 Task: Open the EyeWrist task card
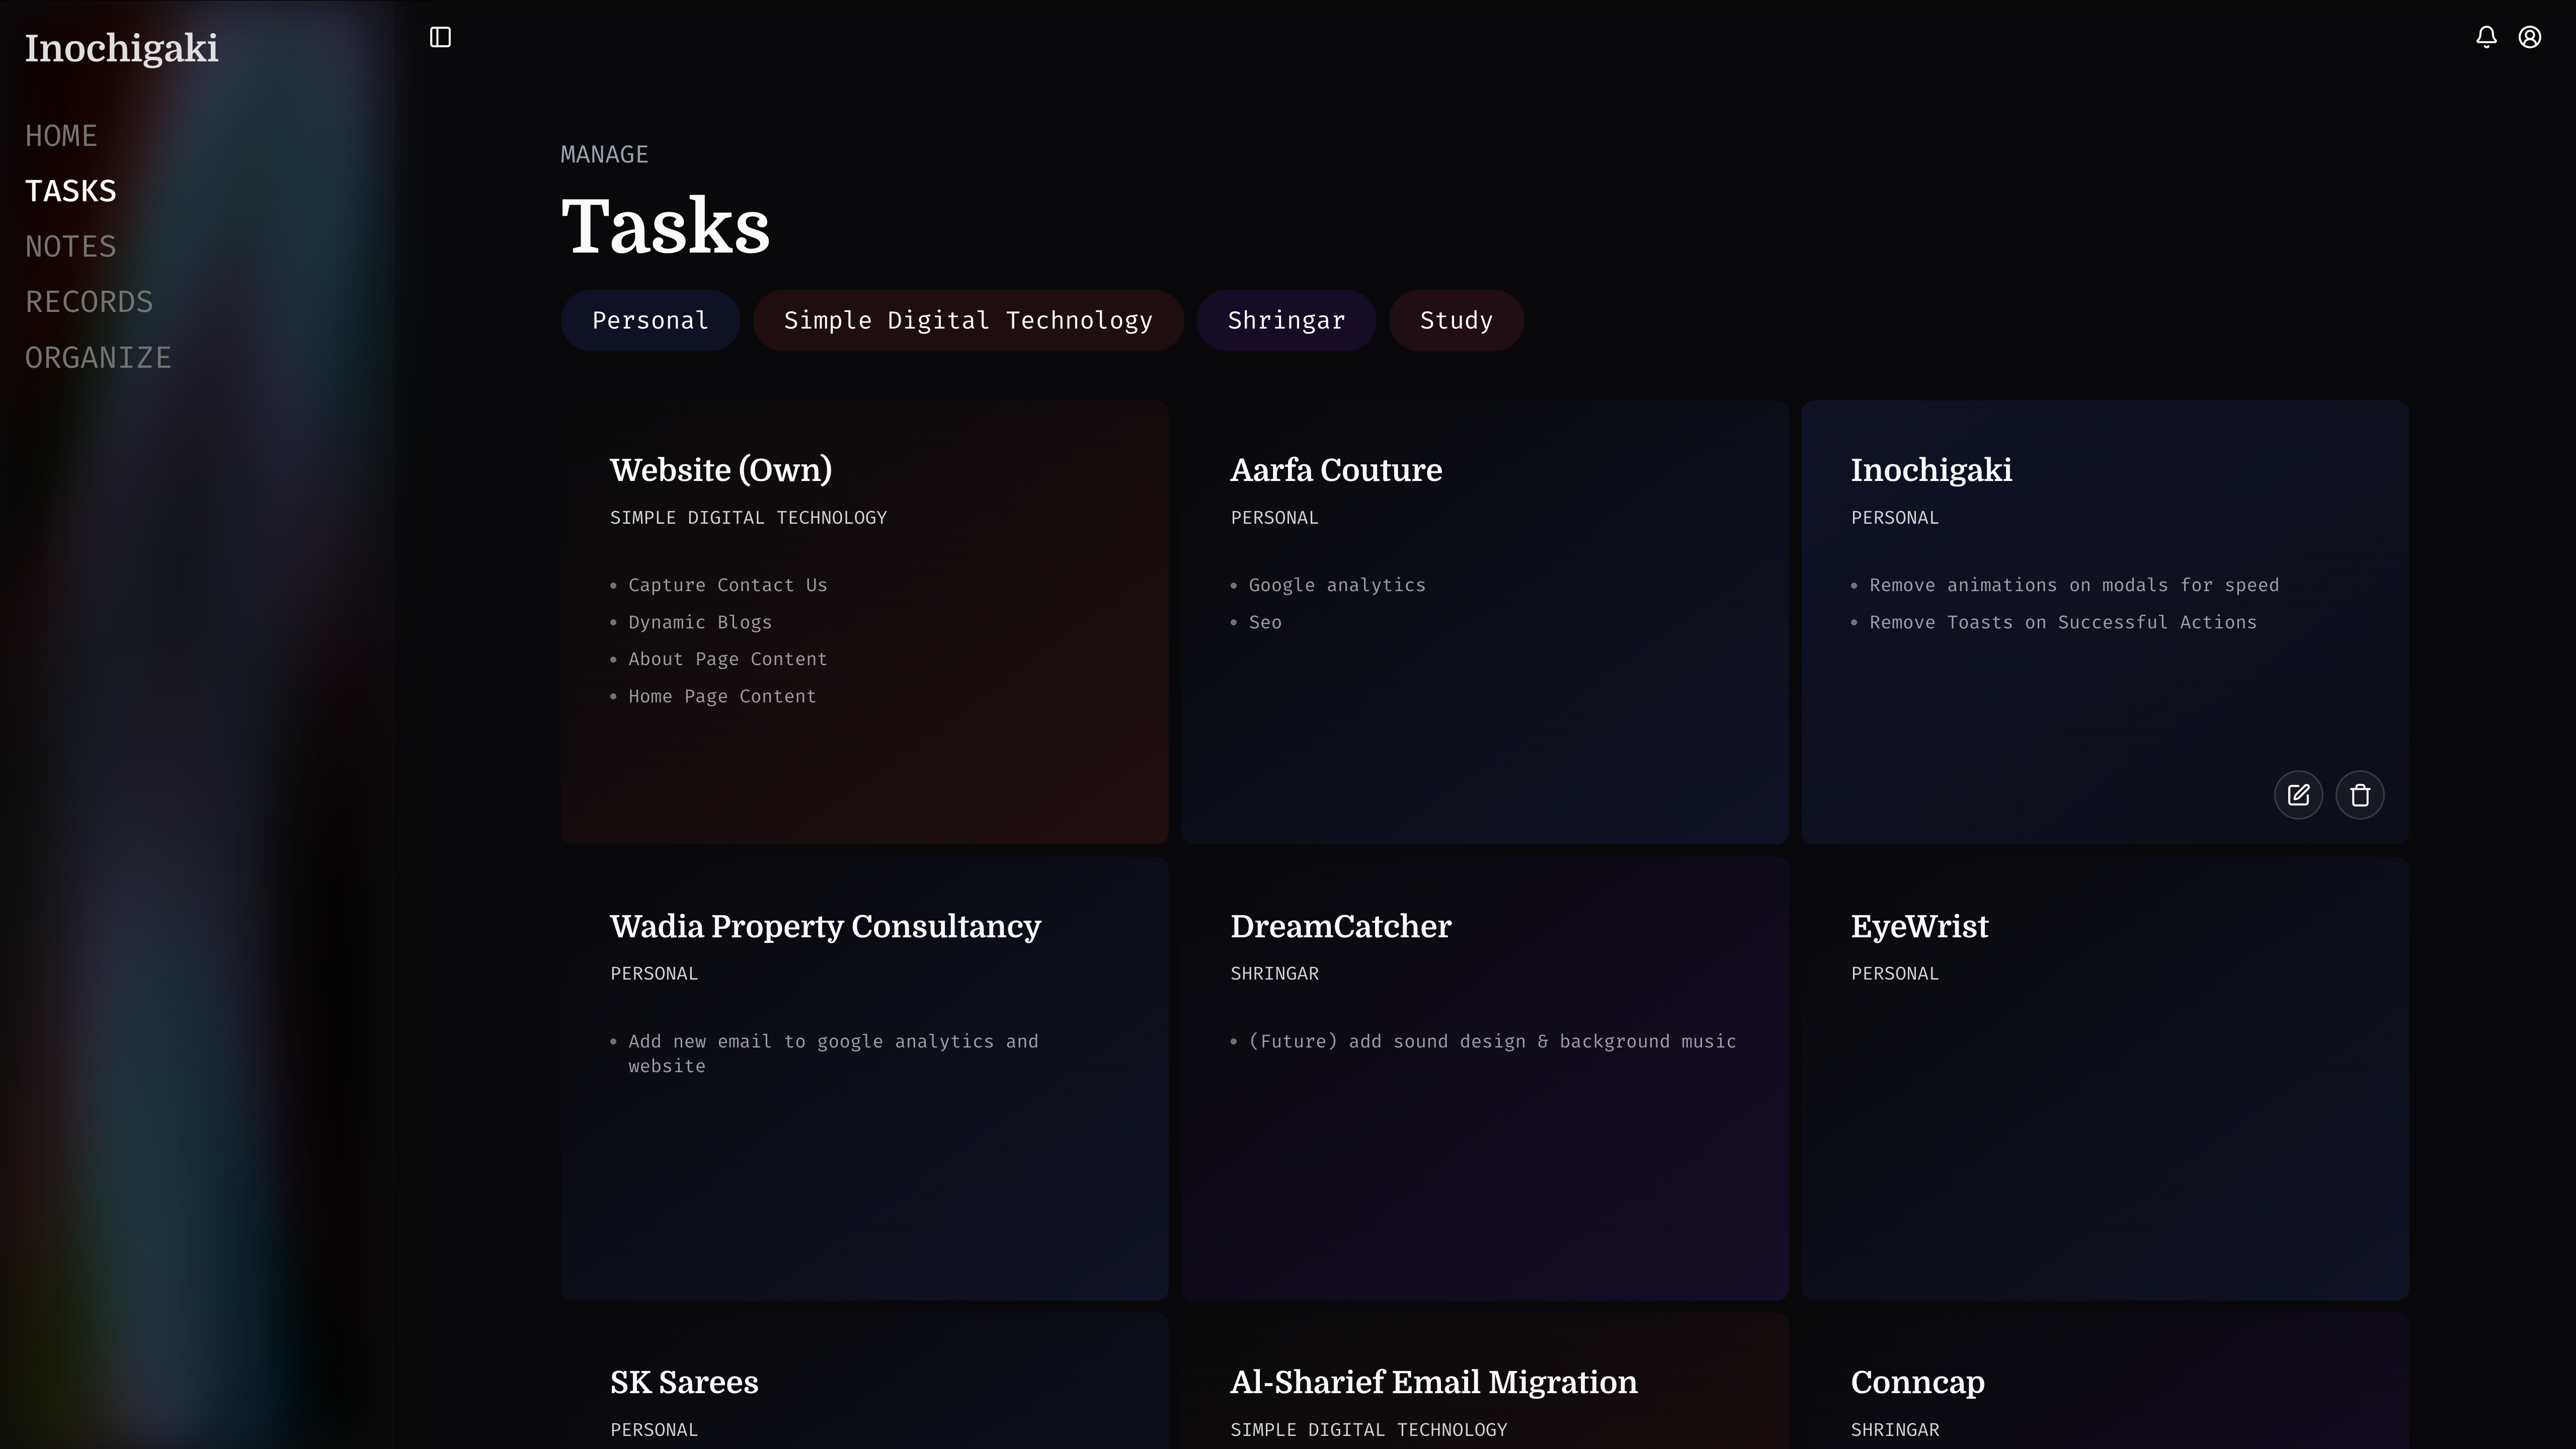(1919, 926)
